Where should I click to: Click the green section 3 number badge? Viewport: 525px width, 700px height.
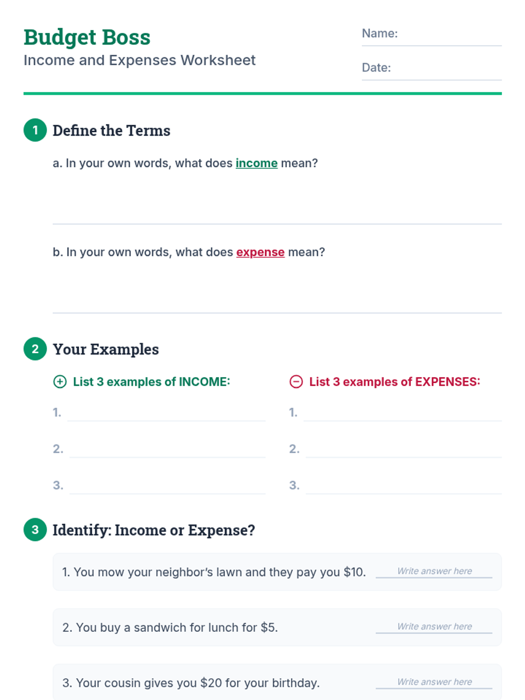(35, 529)
